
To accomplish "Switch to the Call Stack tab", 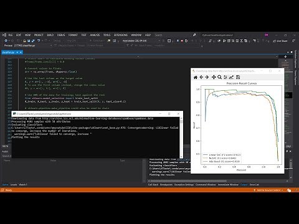I will pyautogui.click(x=153, y=184).
